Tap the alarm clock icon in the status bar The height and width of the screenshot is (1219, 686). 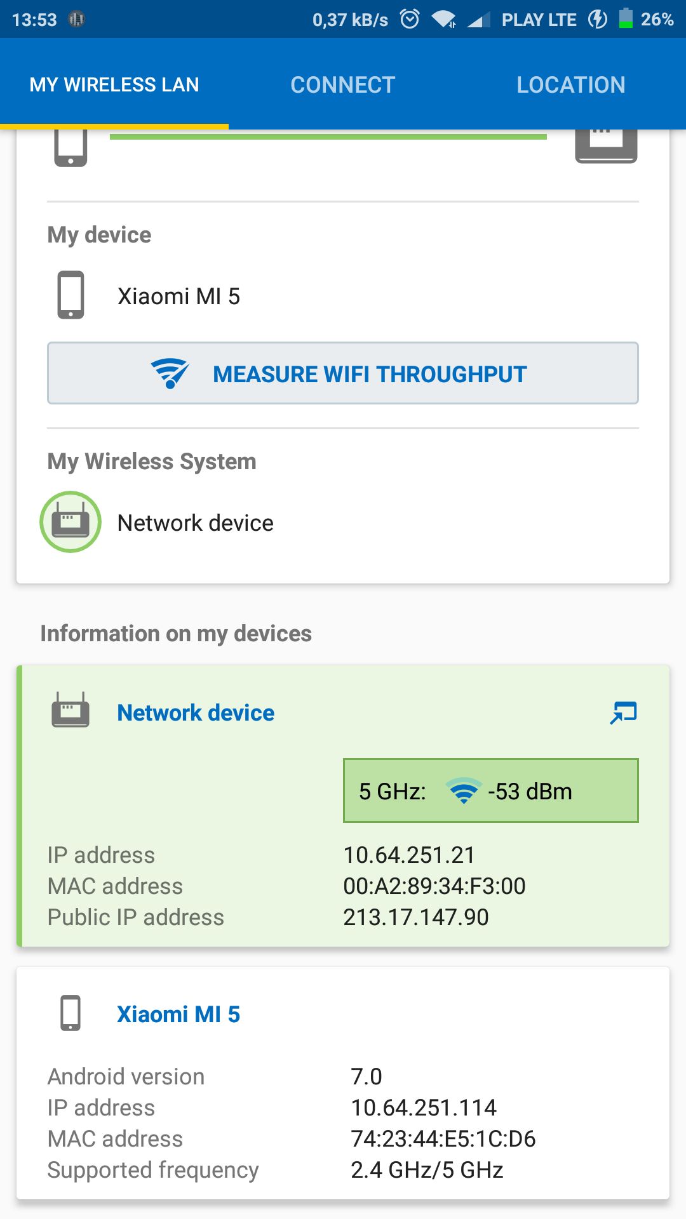pyautogui.click(x=410, y=19)
